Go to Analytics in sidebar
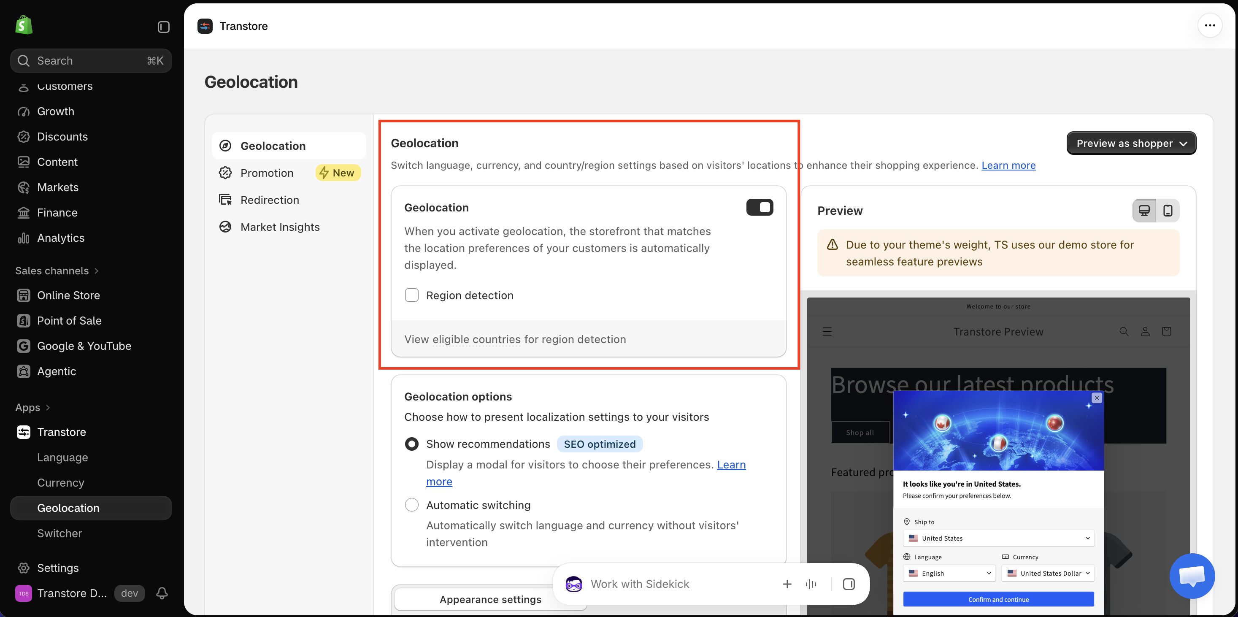 (91, 238)
